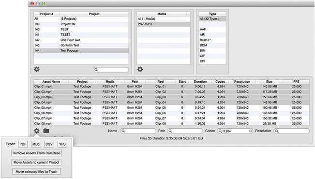Screen dimensions: 315x179
Task: Sort by Project # column header
Action: [x=46, y=14]
